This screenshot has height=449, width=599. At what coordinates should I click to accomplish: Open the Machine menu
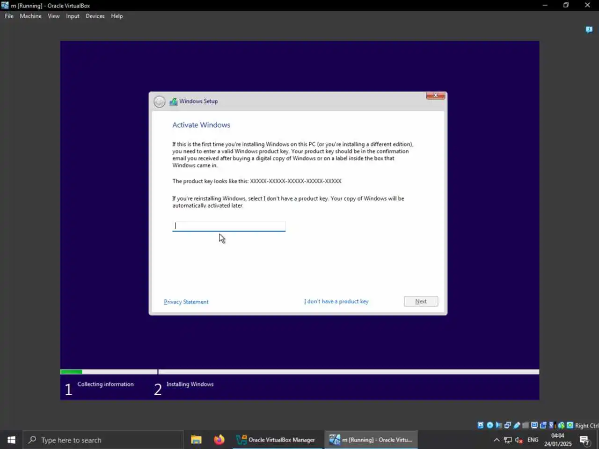30,16
